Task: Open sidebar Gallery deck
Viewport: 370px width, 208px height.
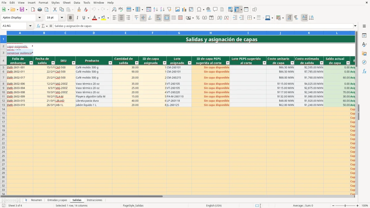Action: (x=364, y=54)
